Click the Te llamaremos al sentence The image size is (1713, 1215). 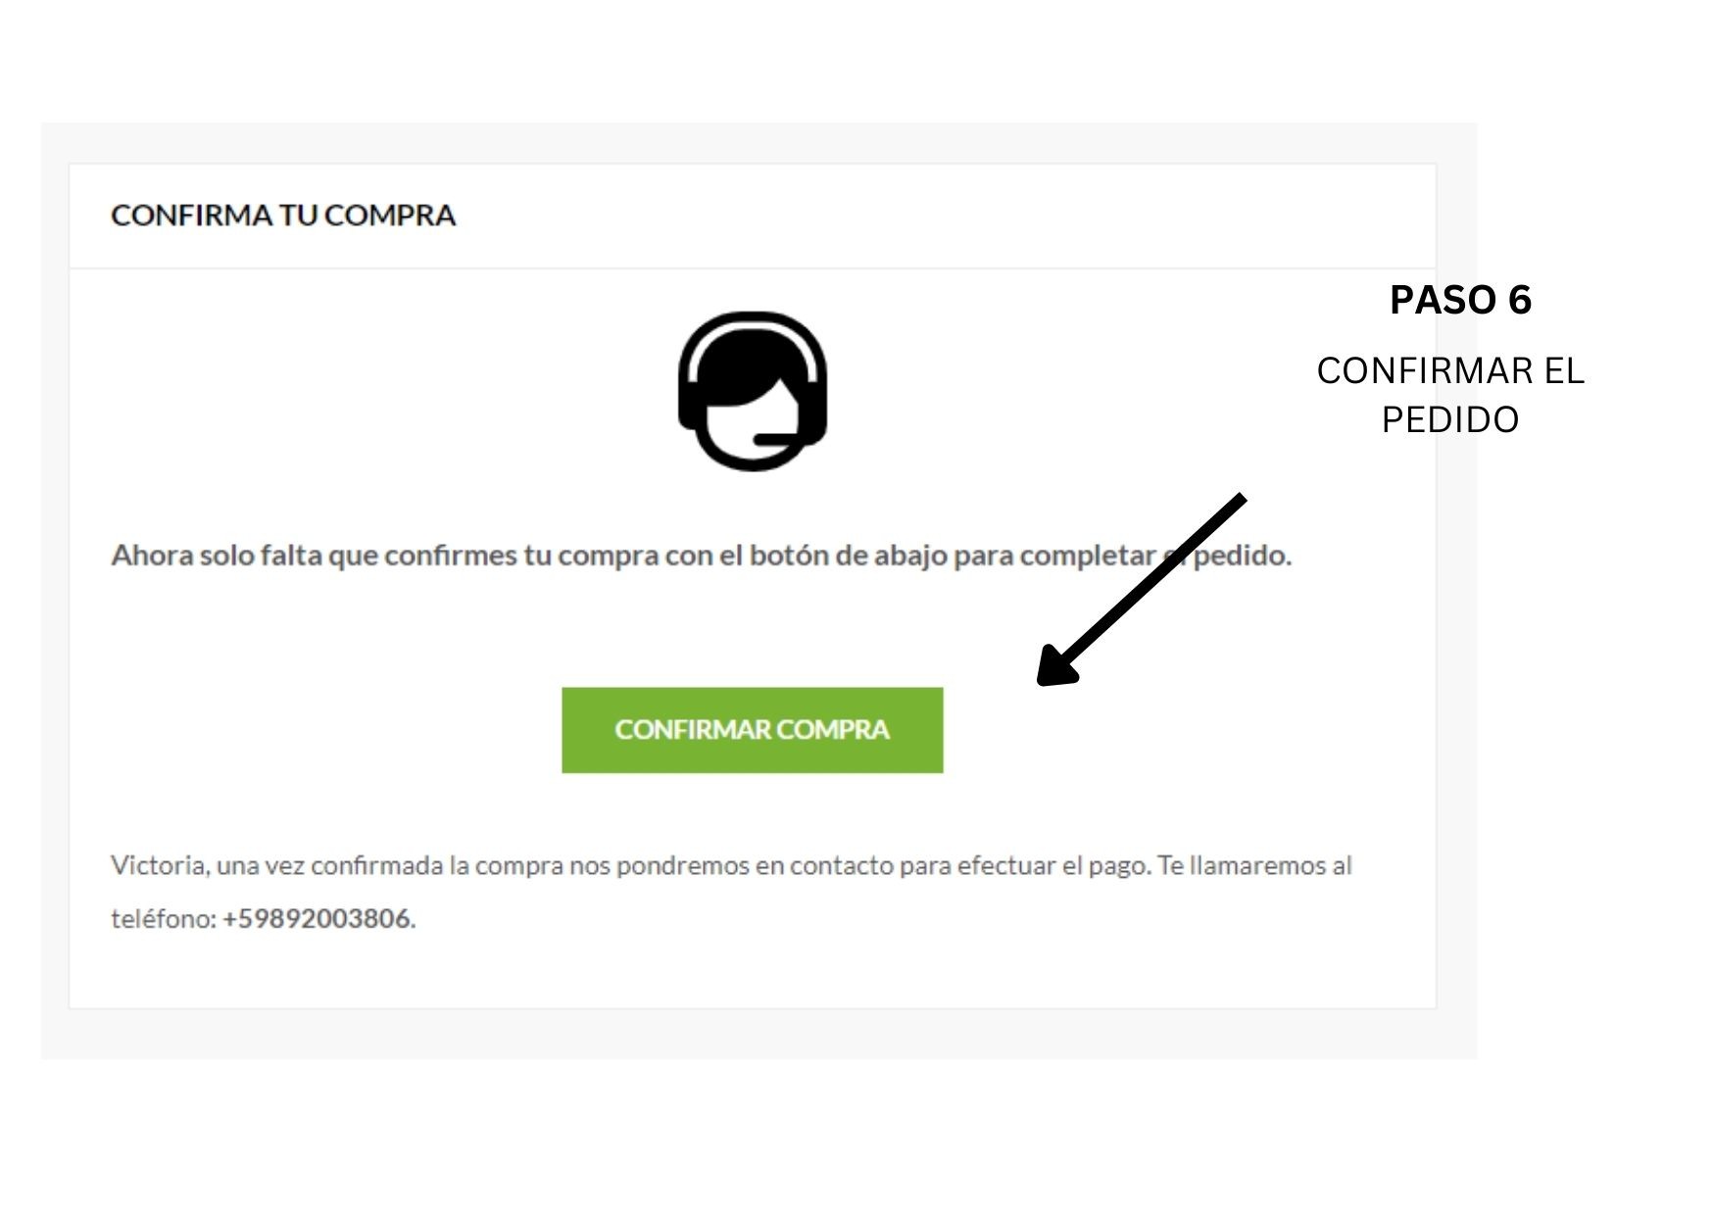click(1255, 866)
